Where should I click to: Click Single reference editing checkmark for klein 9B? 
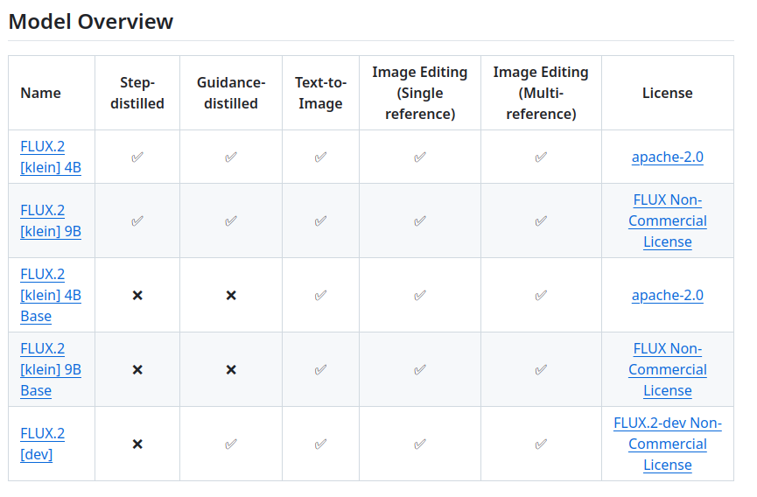(x=420, y=220)
